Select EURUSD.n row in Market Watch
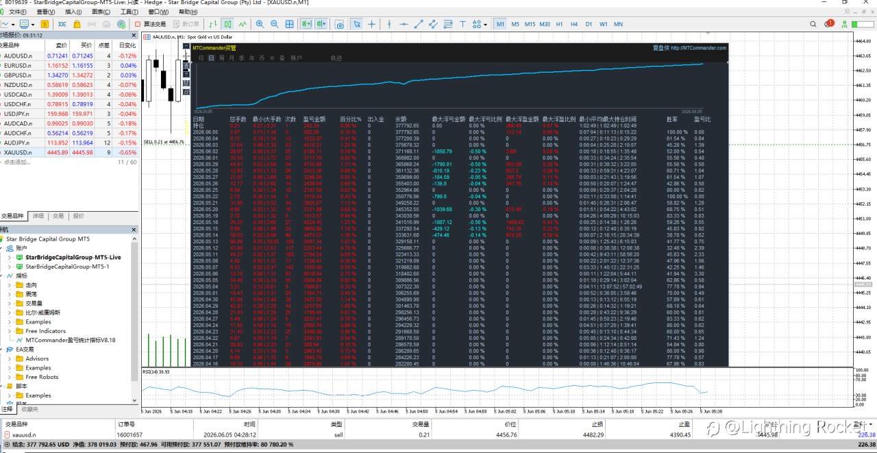Viewport: 877px width, 453px height. click(69, 65)
